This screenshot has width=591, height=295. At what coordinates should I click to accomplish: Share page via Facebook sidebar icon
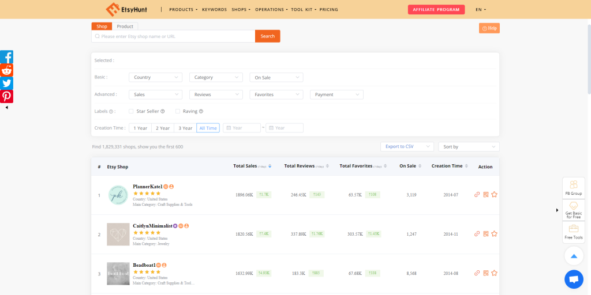point(6,57)
